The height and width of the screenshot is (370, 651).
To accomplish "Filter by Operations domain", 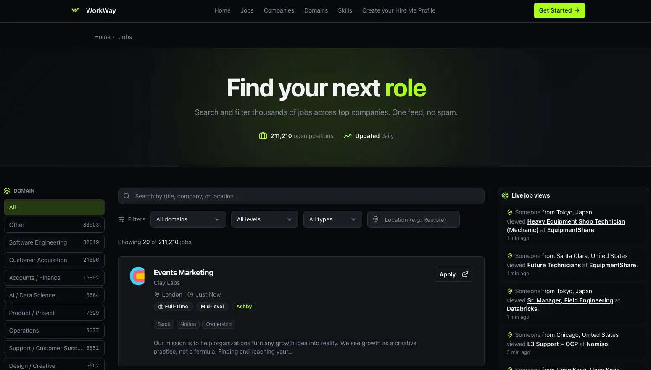I will tap(54, 331).
